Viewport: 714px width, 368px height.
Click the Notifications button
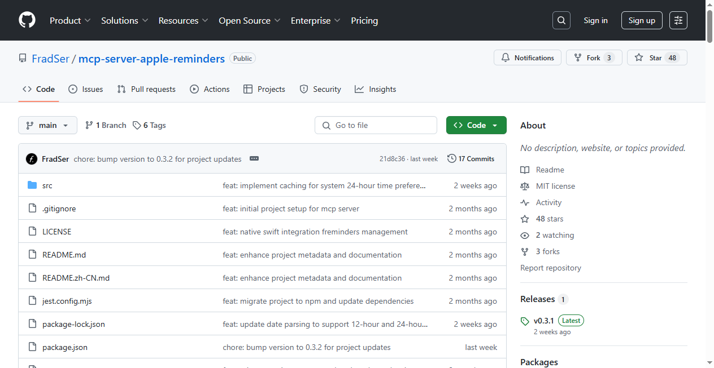[528, 57]
